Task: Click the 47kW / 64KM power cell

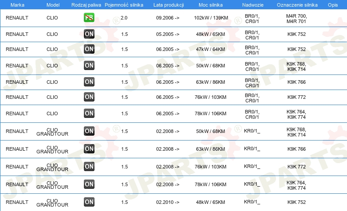Action: coord(210,49)
